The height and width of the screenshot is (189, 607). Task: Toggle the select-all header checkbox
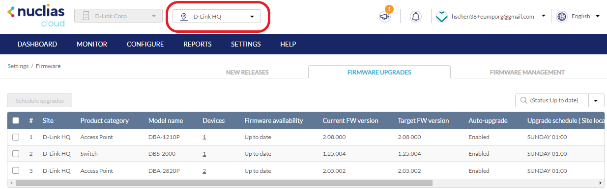pyautogui.click(x=16, y=120)
